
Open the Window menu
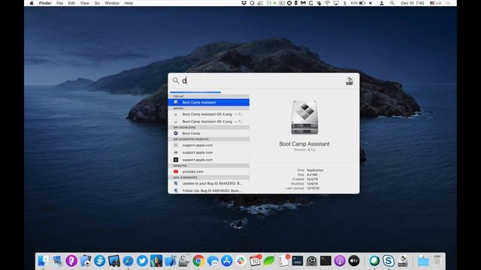pos(112,3)
